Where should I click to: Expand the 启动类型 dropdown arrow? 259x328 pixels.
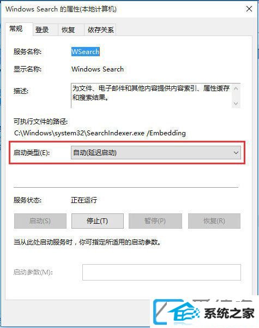[236, 153]
